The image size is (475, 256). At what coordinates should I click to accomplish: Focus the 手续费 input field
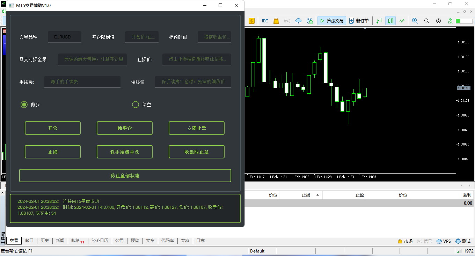pos(82,81)
